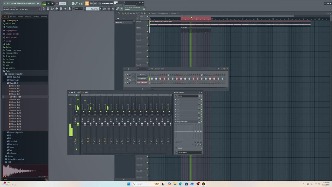332x187 pixels.
Task: Click the tempo field showing 123
Action: 63,4
